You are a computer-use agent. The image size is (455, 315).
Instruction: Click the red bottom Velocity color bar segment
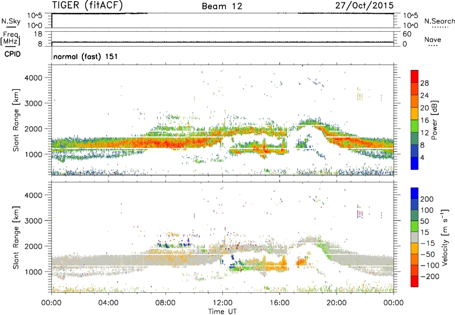point(415,281)
